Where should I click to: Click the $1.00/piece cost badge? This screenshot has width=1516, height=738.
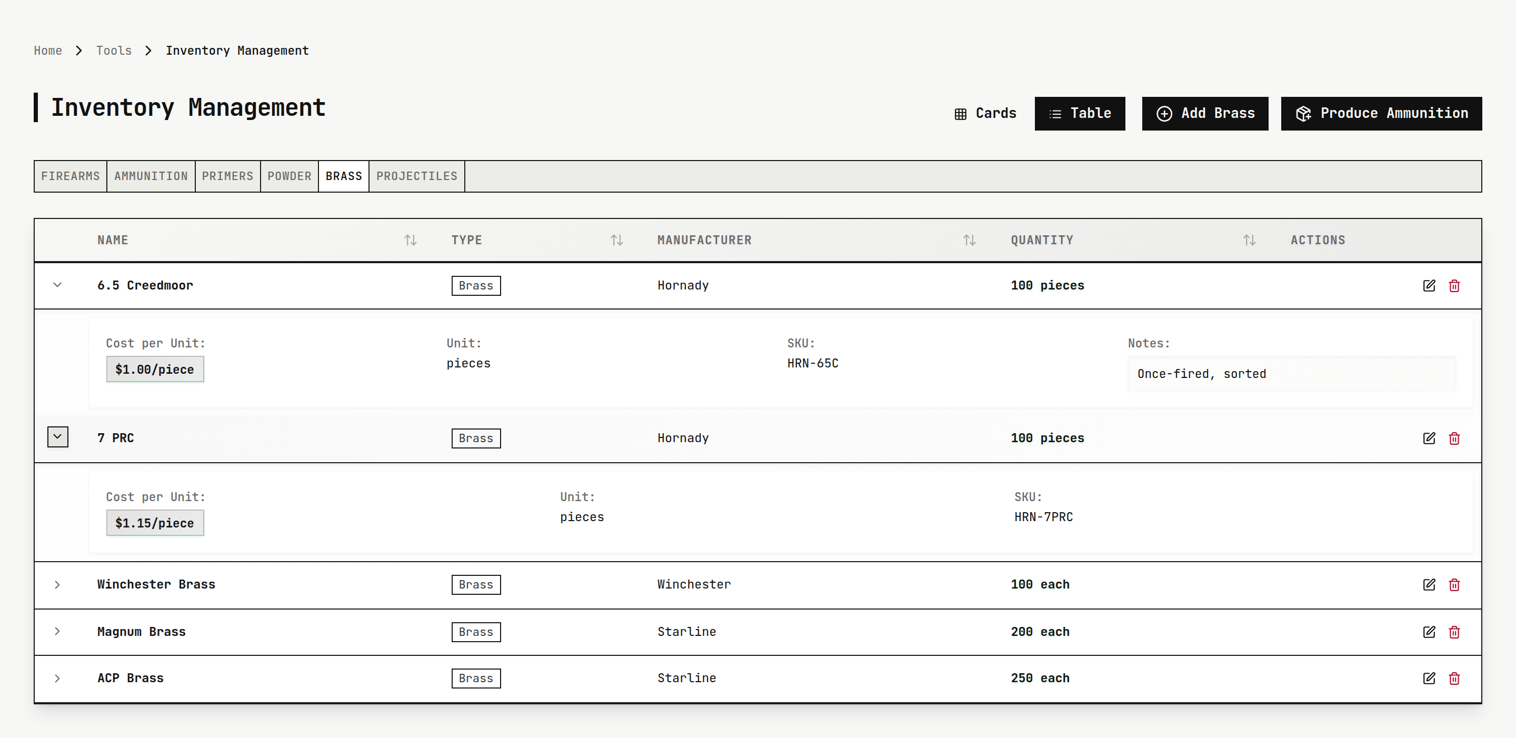(155, 369)
